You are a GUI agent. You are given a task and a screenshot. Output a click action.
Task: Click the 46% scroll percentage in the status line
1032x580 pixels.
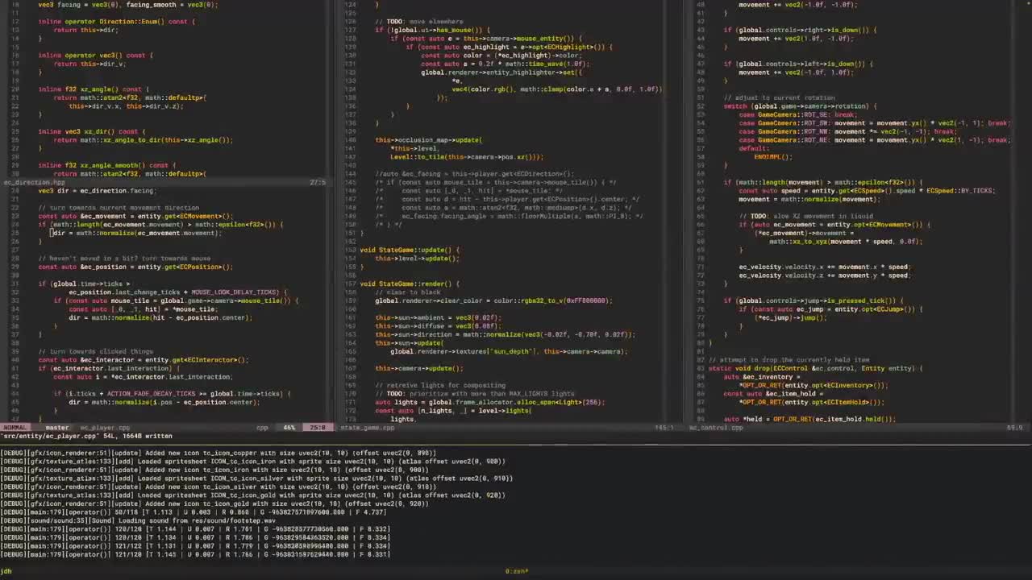click(289, 428)
